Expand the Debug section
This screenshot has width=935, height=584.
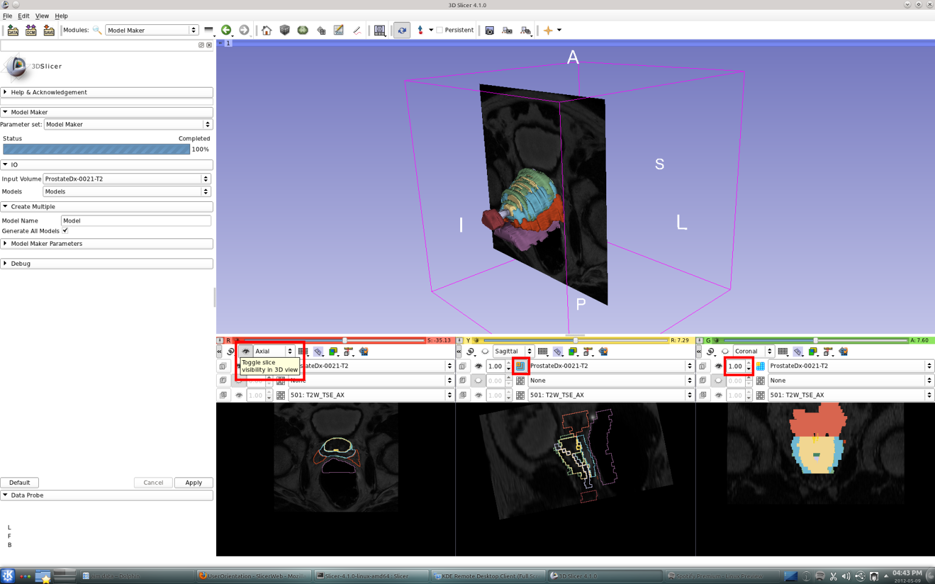click(107, 264)
